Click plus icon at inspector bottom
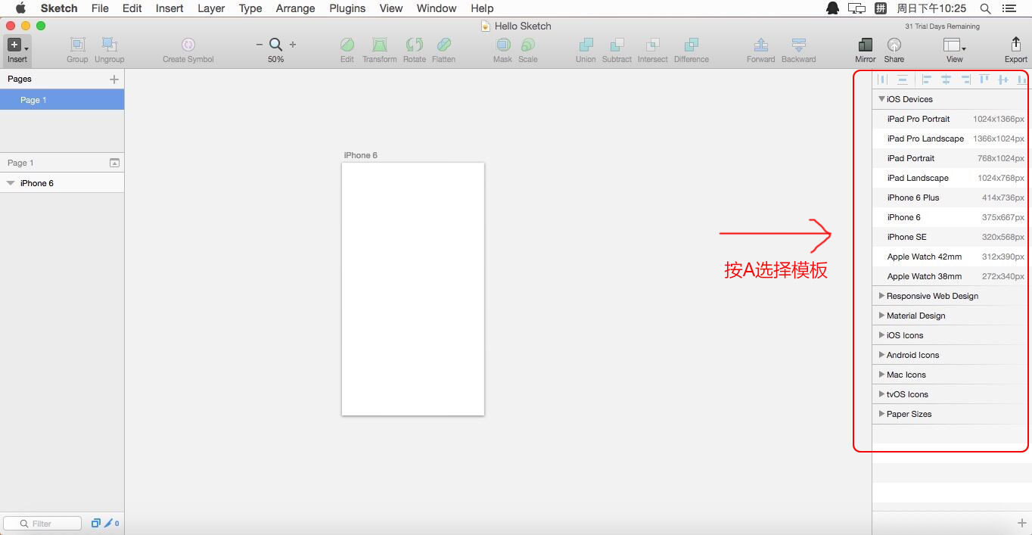The image size is (1032, 535). pos(1022,523)
